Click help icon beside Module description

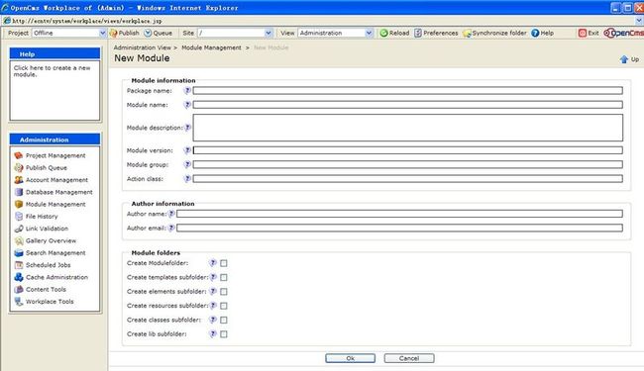[187, 128]
